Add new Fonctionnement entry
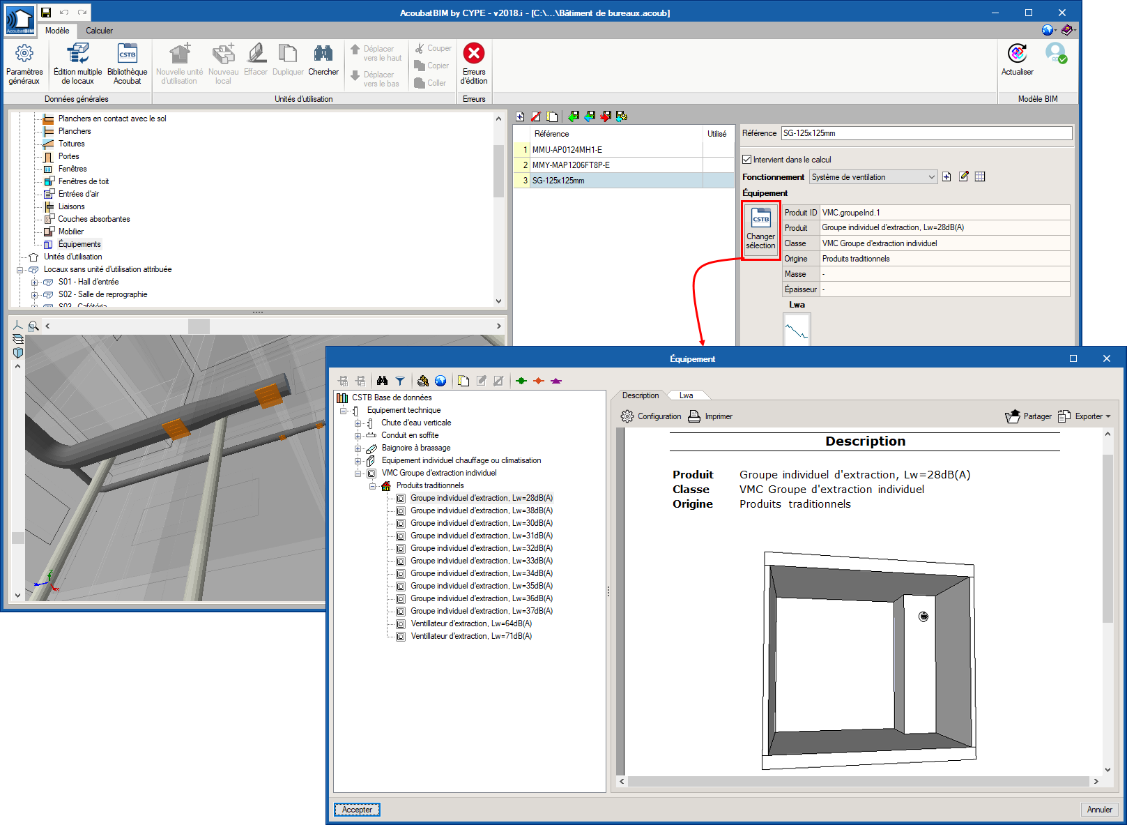The image size is (1127, 825). [x=946, y=177]
